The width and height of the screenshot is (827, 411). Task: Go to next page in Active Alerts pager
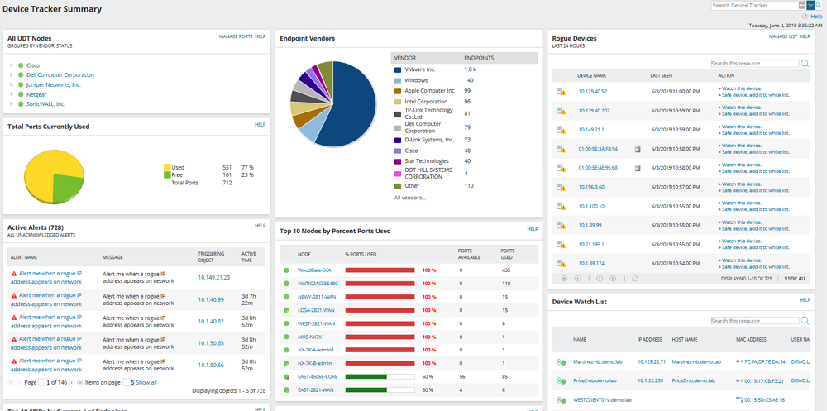pos(71,383)
